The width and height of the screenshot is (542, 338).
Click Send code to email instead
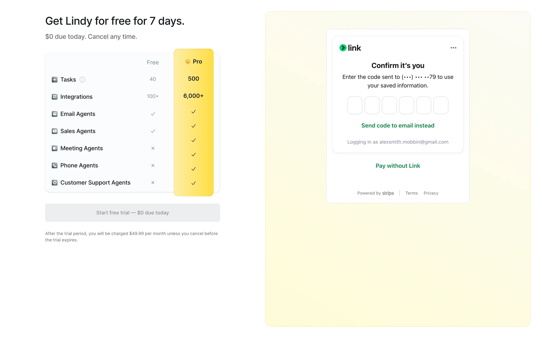398,126
